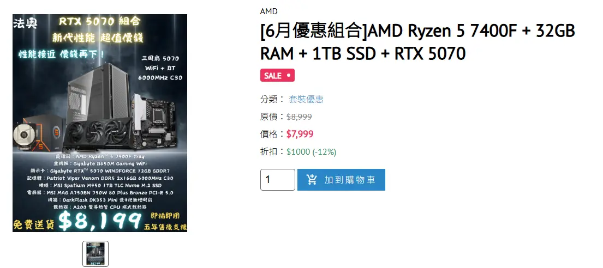The image size is (603, 268).
Task: Click the glowing $8,199 price on the poster
Action: click(100, 221)
